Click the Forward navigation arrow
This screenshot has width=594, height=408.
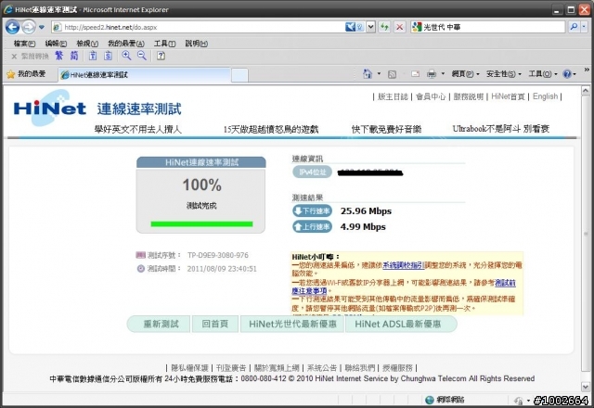tap(29, 27)
